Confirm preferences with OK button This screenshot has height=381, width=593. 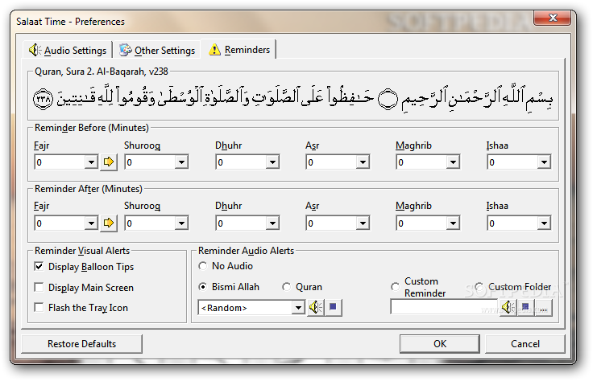pyautogui.click(x=440, y=344)
